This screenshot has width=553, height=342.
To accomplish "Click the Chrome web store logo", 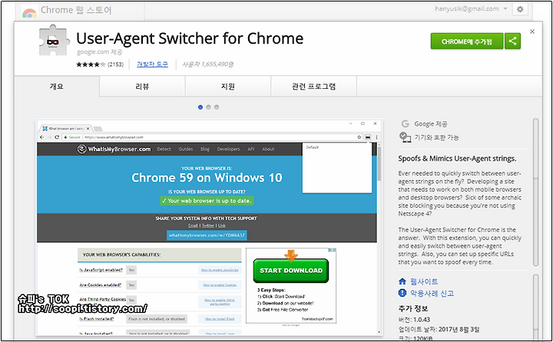I will coord(29,12).
